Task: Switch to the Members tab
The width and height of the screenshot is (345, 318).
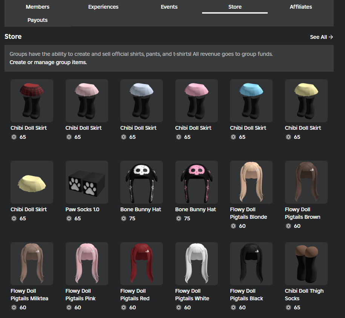Action: (37, 6)
